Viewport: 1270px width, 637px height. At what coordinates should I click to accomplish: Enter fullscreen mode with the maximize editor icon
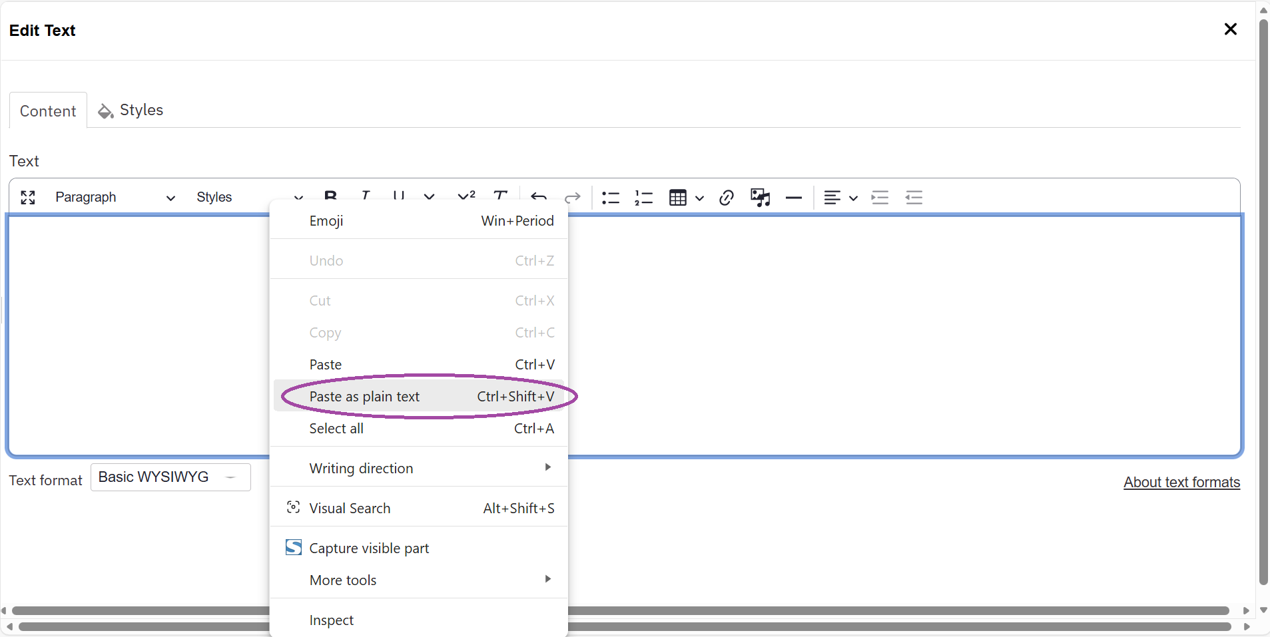[27, 198]
